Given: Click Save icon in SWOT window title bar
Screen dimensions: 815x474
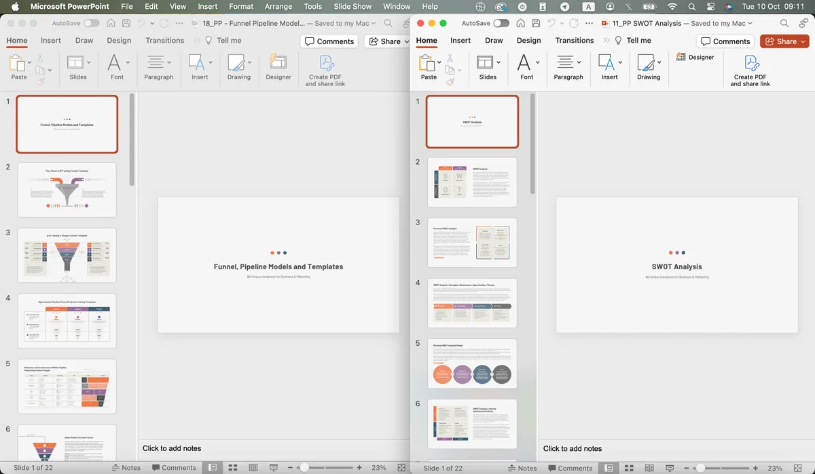Looking at the screenshot, I should [537, 23].
